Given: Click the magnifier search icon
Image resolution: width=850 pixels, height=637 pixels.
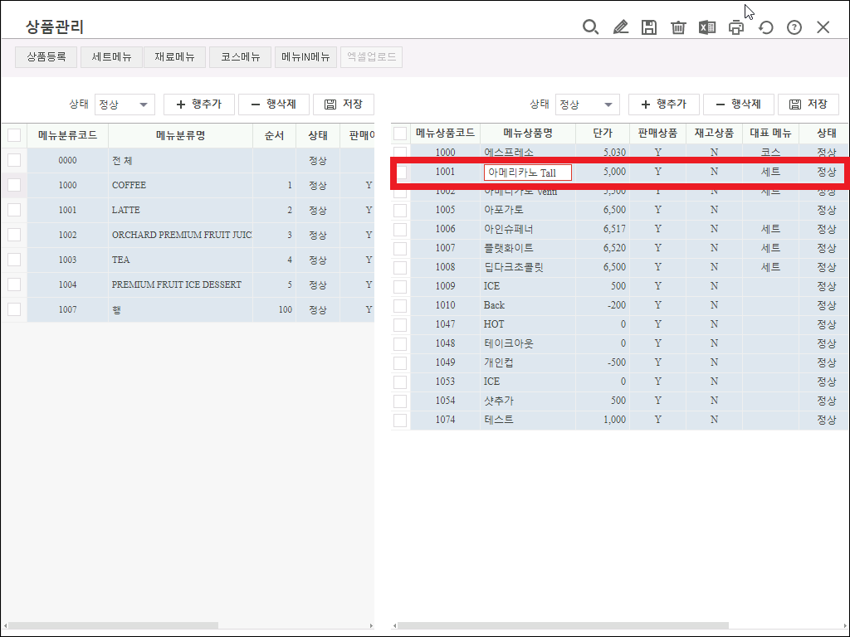Looking at the screenshot, I should tap(590, 27).
